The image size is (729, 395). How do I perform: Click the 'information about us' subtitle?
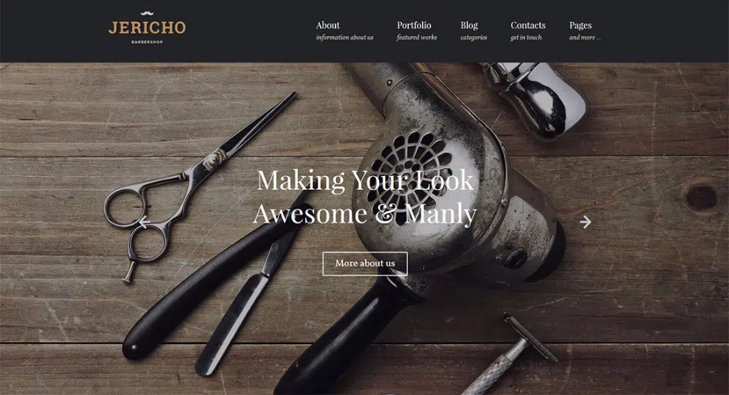pyautogui.click(x=345, y=37)
